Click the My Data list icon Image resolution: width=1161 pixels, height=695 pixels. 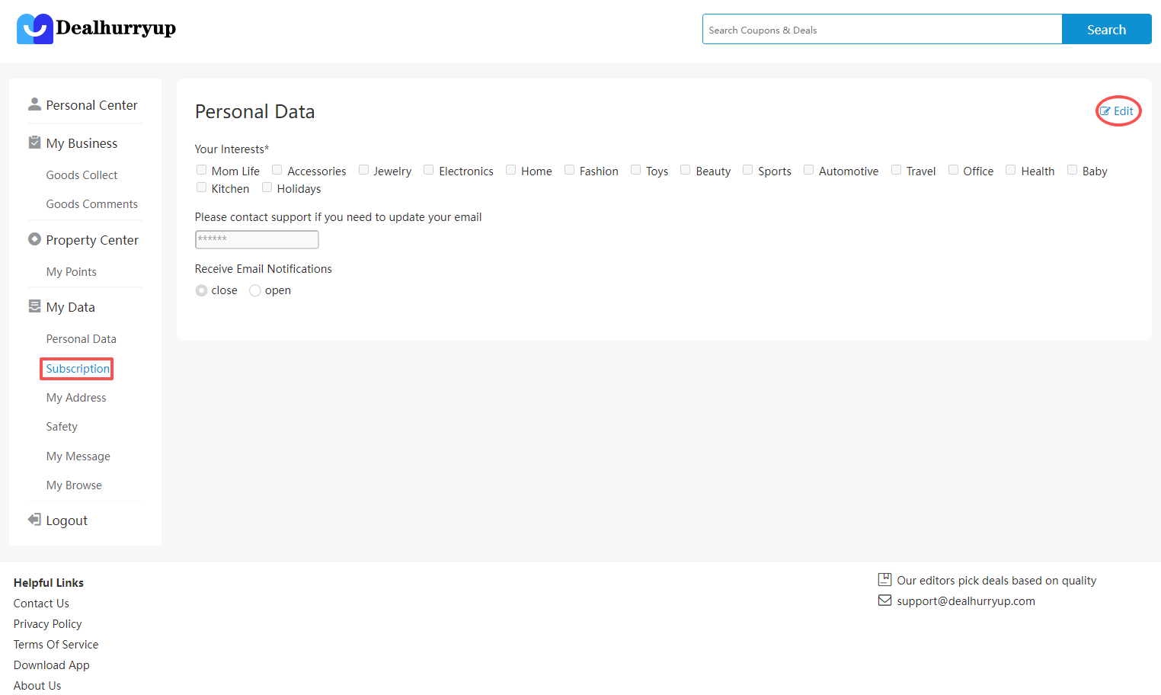34,306
